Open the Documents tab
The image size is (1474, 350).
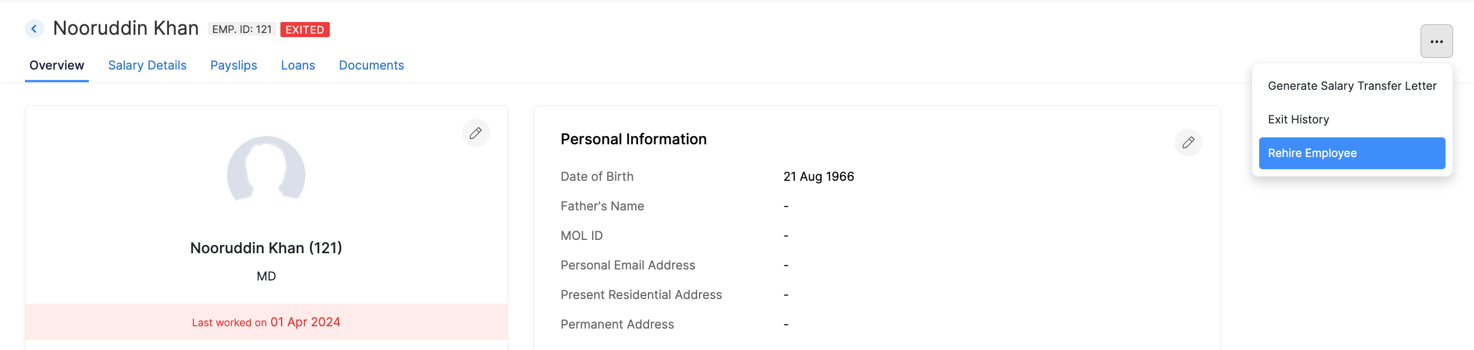(371, 65)
